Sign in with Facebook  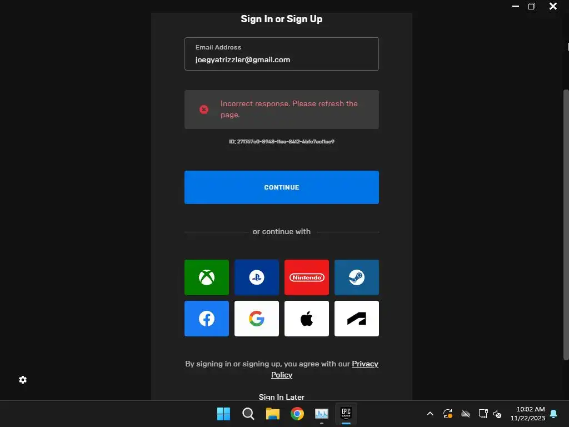[x=207, y=319]
